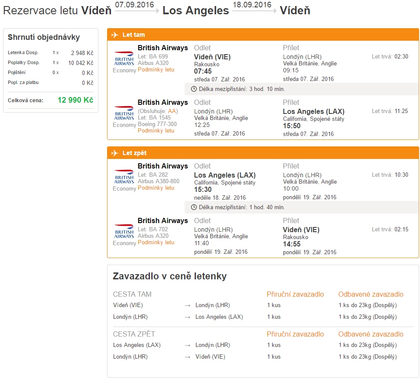This screenshot has width=420, height=379.
Task: Click the Zavazadlo v ceně letenky heading
Action: tap(169, 276)
